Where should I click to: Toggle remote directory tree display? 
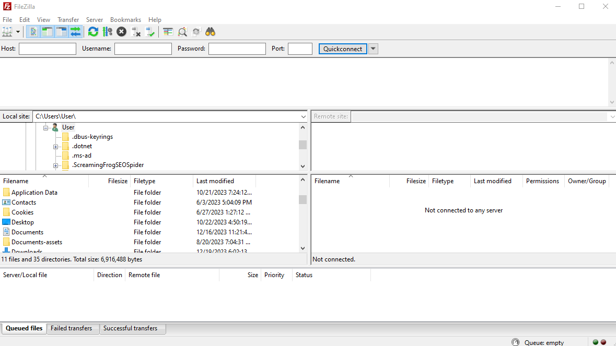click(x=61, y=32)
